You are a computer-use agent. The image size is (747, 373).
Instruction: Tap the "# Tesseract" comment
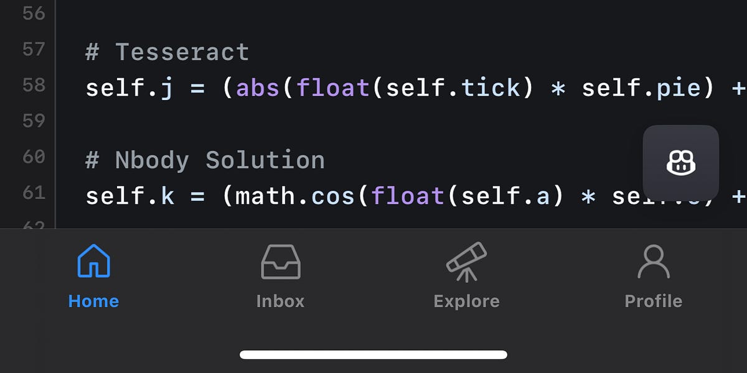pyautogui.click(x=166, y=51)
